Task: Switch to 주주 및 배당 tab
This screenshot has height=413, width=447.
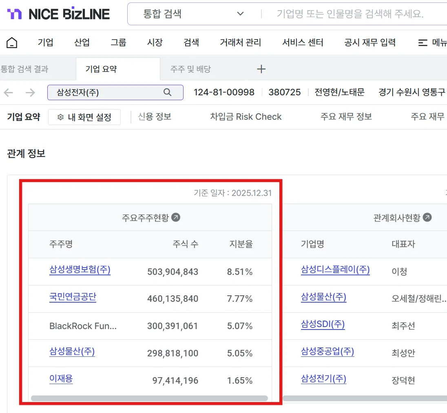Action: (190, 69)
